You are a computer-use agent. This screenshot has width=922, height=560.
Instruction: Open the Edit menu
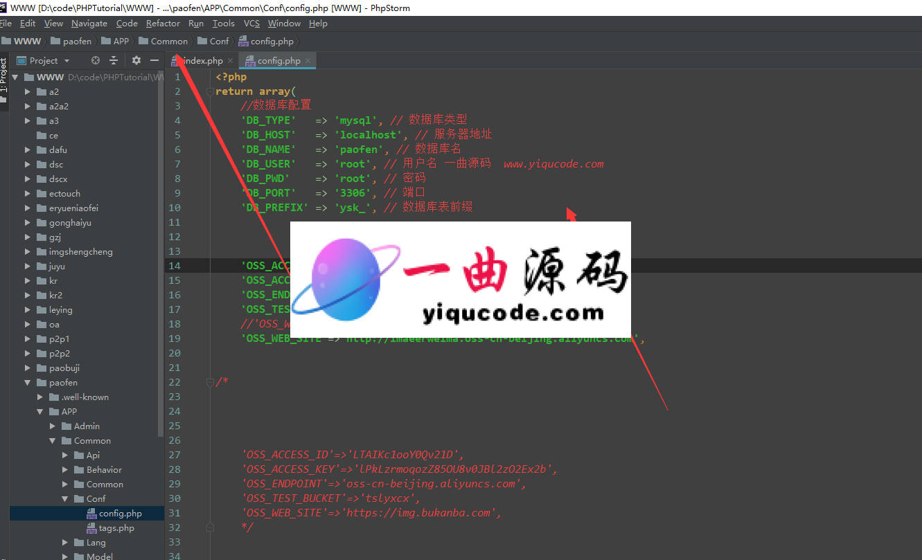[x=28, y=24]
